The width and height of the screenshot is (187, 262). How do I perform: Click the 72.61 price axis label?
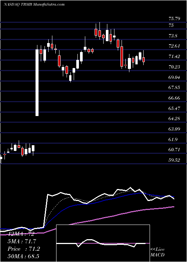coord(174,46)
